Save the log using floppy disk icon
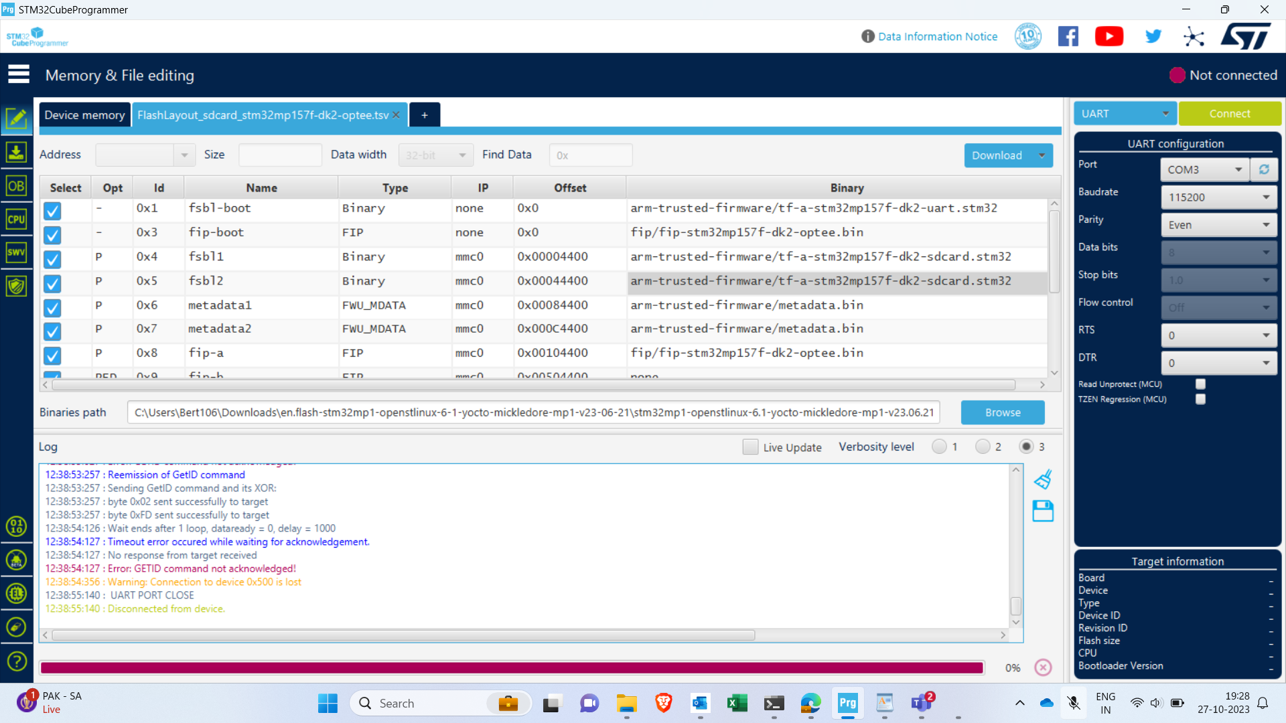This screenshot has height=723, width=1286. pyautogui.click(x=1043, y=511)
